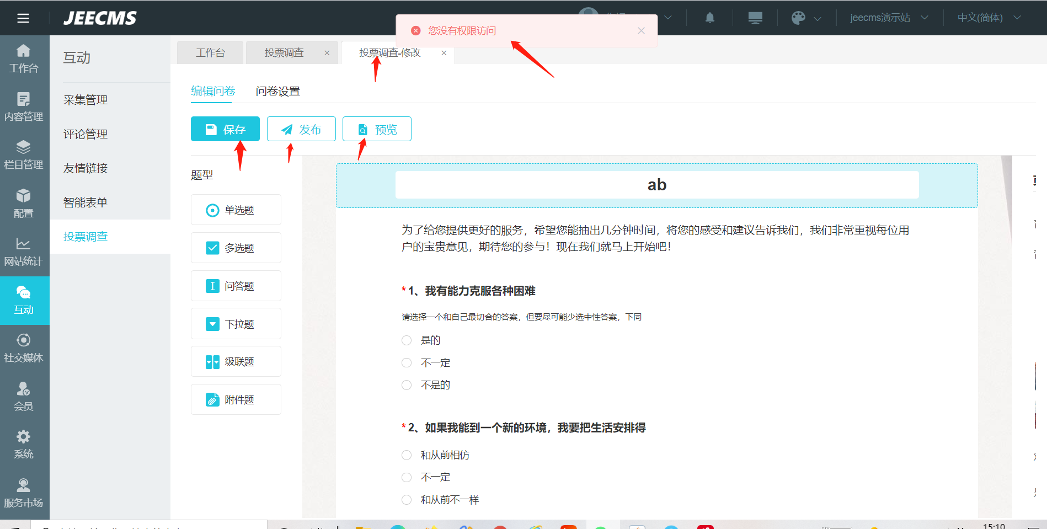Click the intro paragraph starting 为了给您提供更好的服务
Screen dimensions: 1047x529
(x=655, y=238)
